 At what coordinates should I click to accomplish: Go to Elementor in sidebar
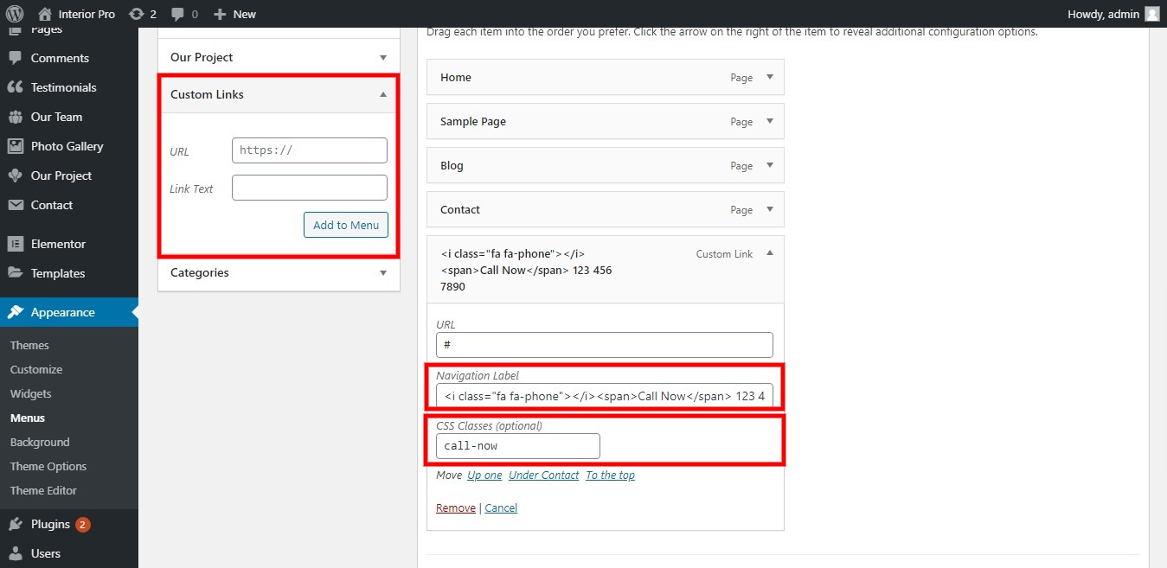58,244
